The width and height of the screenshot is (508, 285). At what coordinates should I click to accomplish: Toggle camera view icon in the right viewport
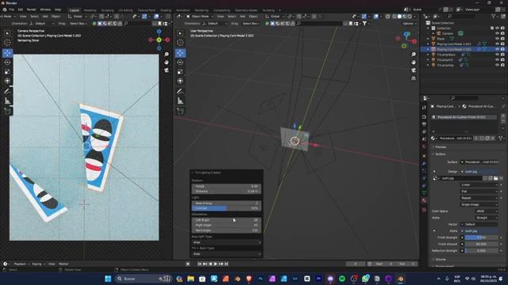point(414,70)
